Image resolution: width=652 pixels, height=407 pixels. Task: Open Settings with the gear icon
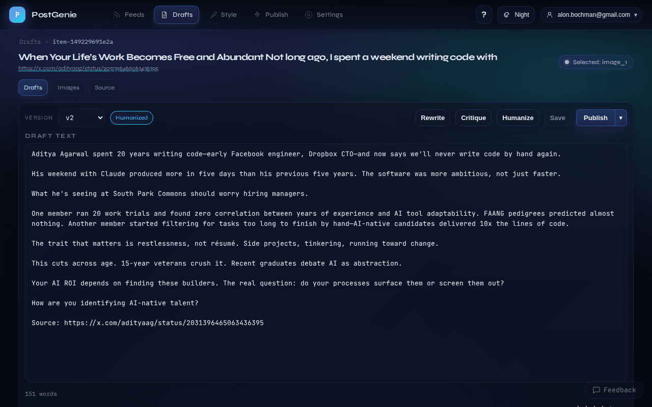click(x=308, y=15)
